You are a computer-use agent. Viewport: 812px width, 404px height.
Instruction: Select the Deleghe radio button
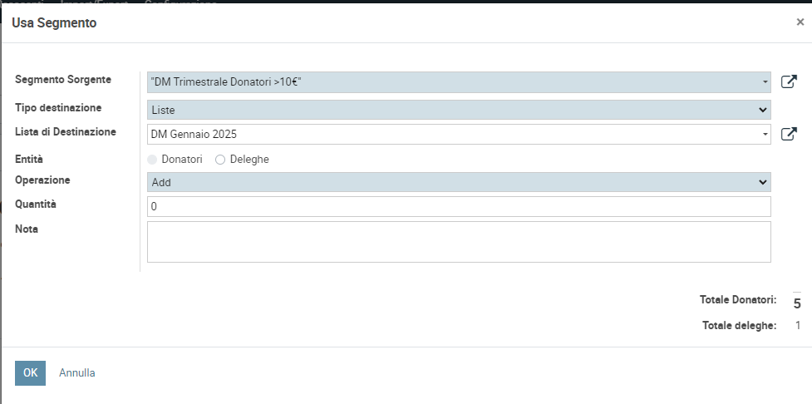click(220, 160)
